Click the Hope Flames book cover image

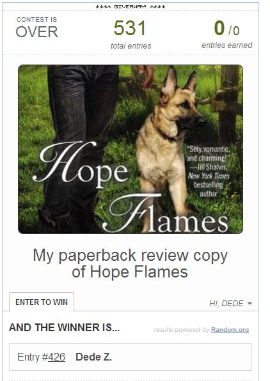tap(131, 149)
